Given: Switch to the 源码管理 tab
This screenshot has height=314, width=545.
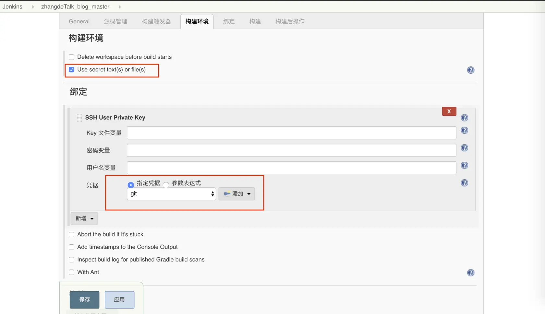Looking at the screenshot, I should coord(115,21).
